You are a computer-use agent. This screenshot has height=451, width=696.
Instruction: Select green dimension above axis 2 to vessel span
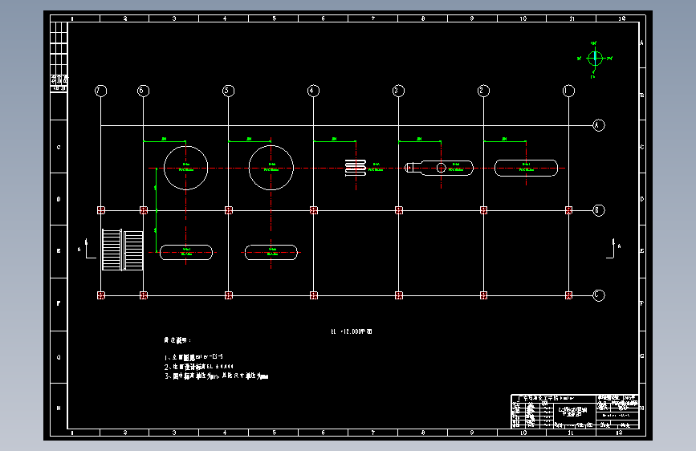(505, 140)
